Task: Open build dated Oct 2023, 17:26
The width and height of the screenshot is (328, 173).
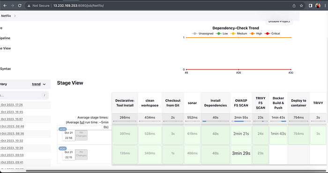Action: (x=12, y=105)
